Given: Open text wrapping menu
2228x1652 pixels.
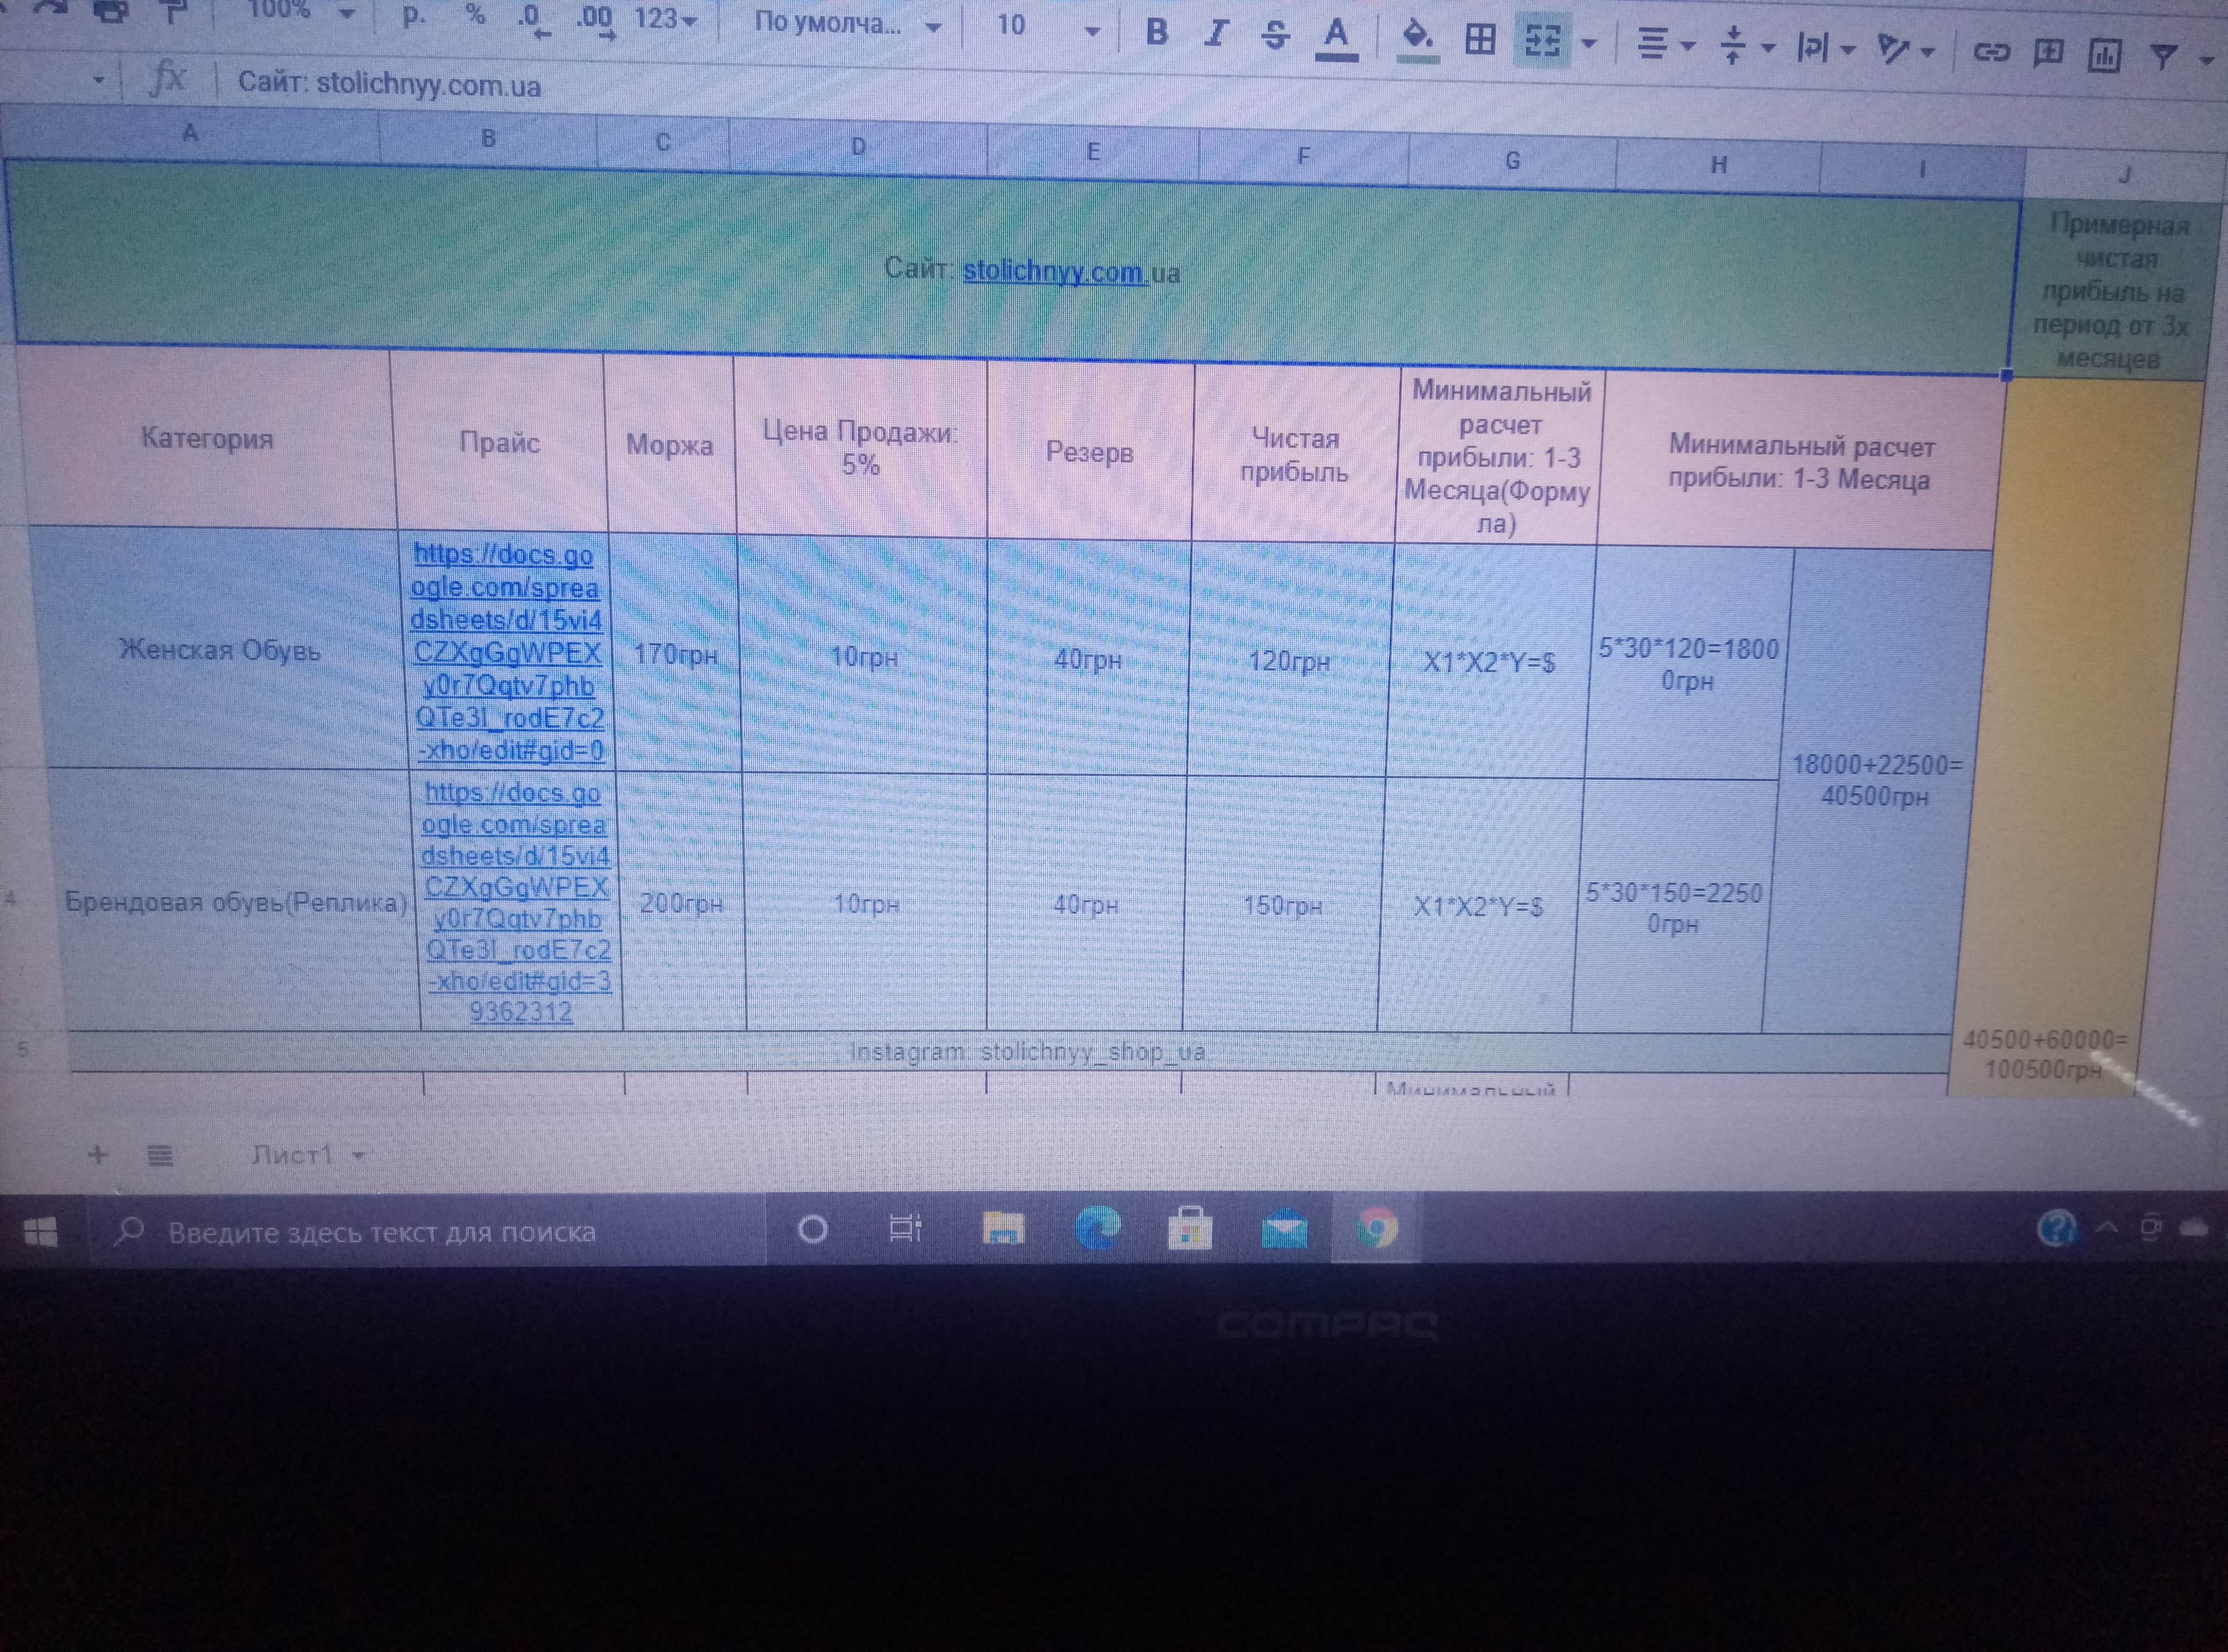Looking at the screenshot, I should pyautogui.click(x=1826, y=48).
